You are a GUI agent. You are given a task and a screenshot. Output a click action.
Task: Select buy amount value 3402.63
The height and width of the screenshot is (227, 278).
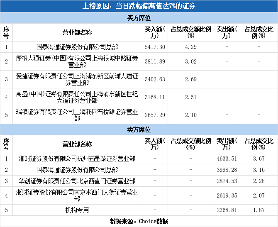155,79
